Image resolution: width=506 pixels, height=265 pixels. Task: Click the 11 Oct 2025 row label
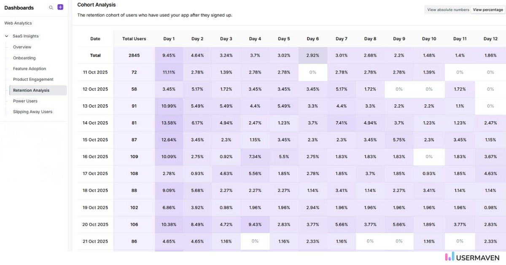tap(95, 72)
